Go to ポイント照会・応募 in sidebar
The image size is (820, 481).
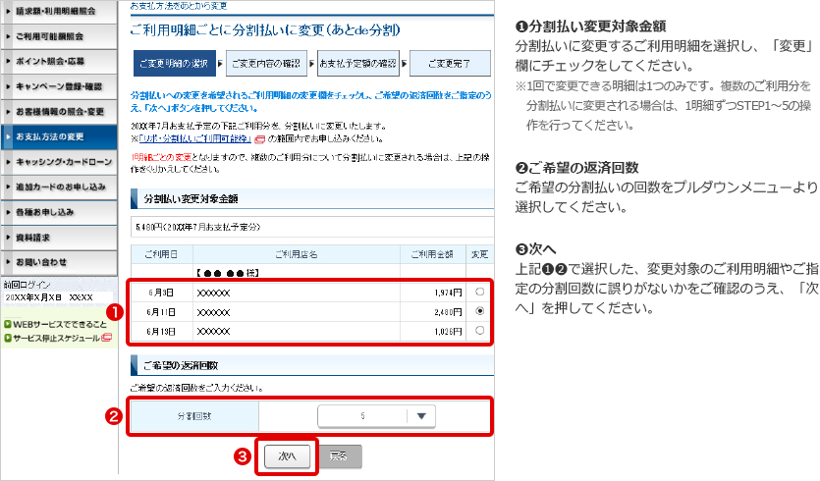(58, 61)
